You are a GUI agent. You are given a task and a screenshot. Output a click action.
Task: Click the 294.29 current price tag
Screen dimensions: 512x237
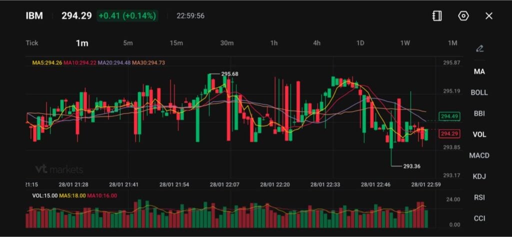[447, 134]
